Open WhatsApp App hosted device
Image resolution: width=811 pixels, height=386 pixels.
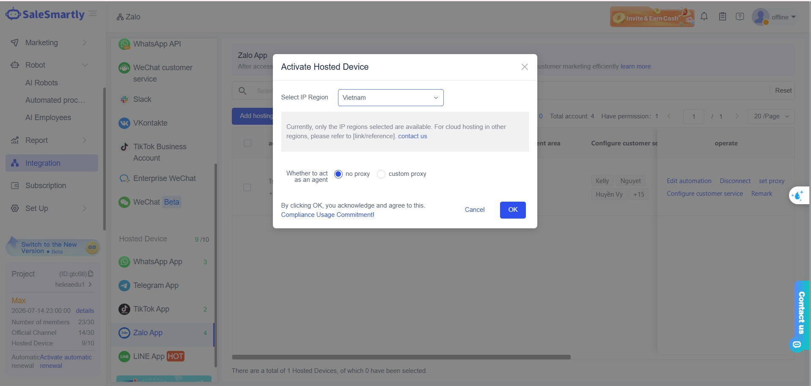click(x=163, y=262)
